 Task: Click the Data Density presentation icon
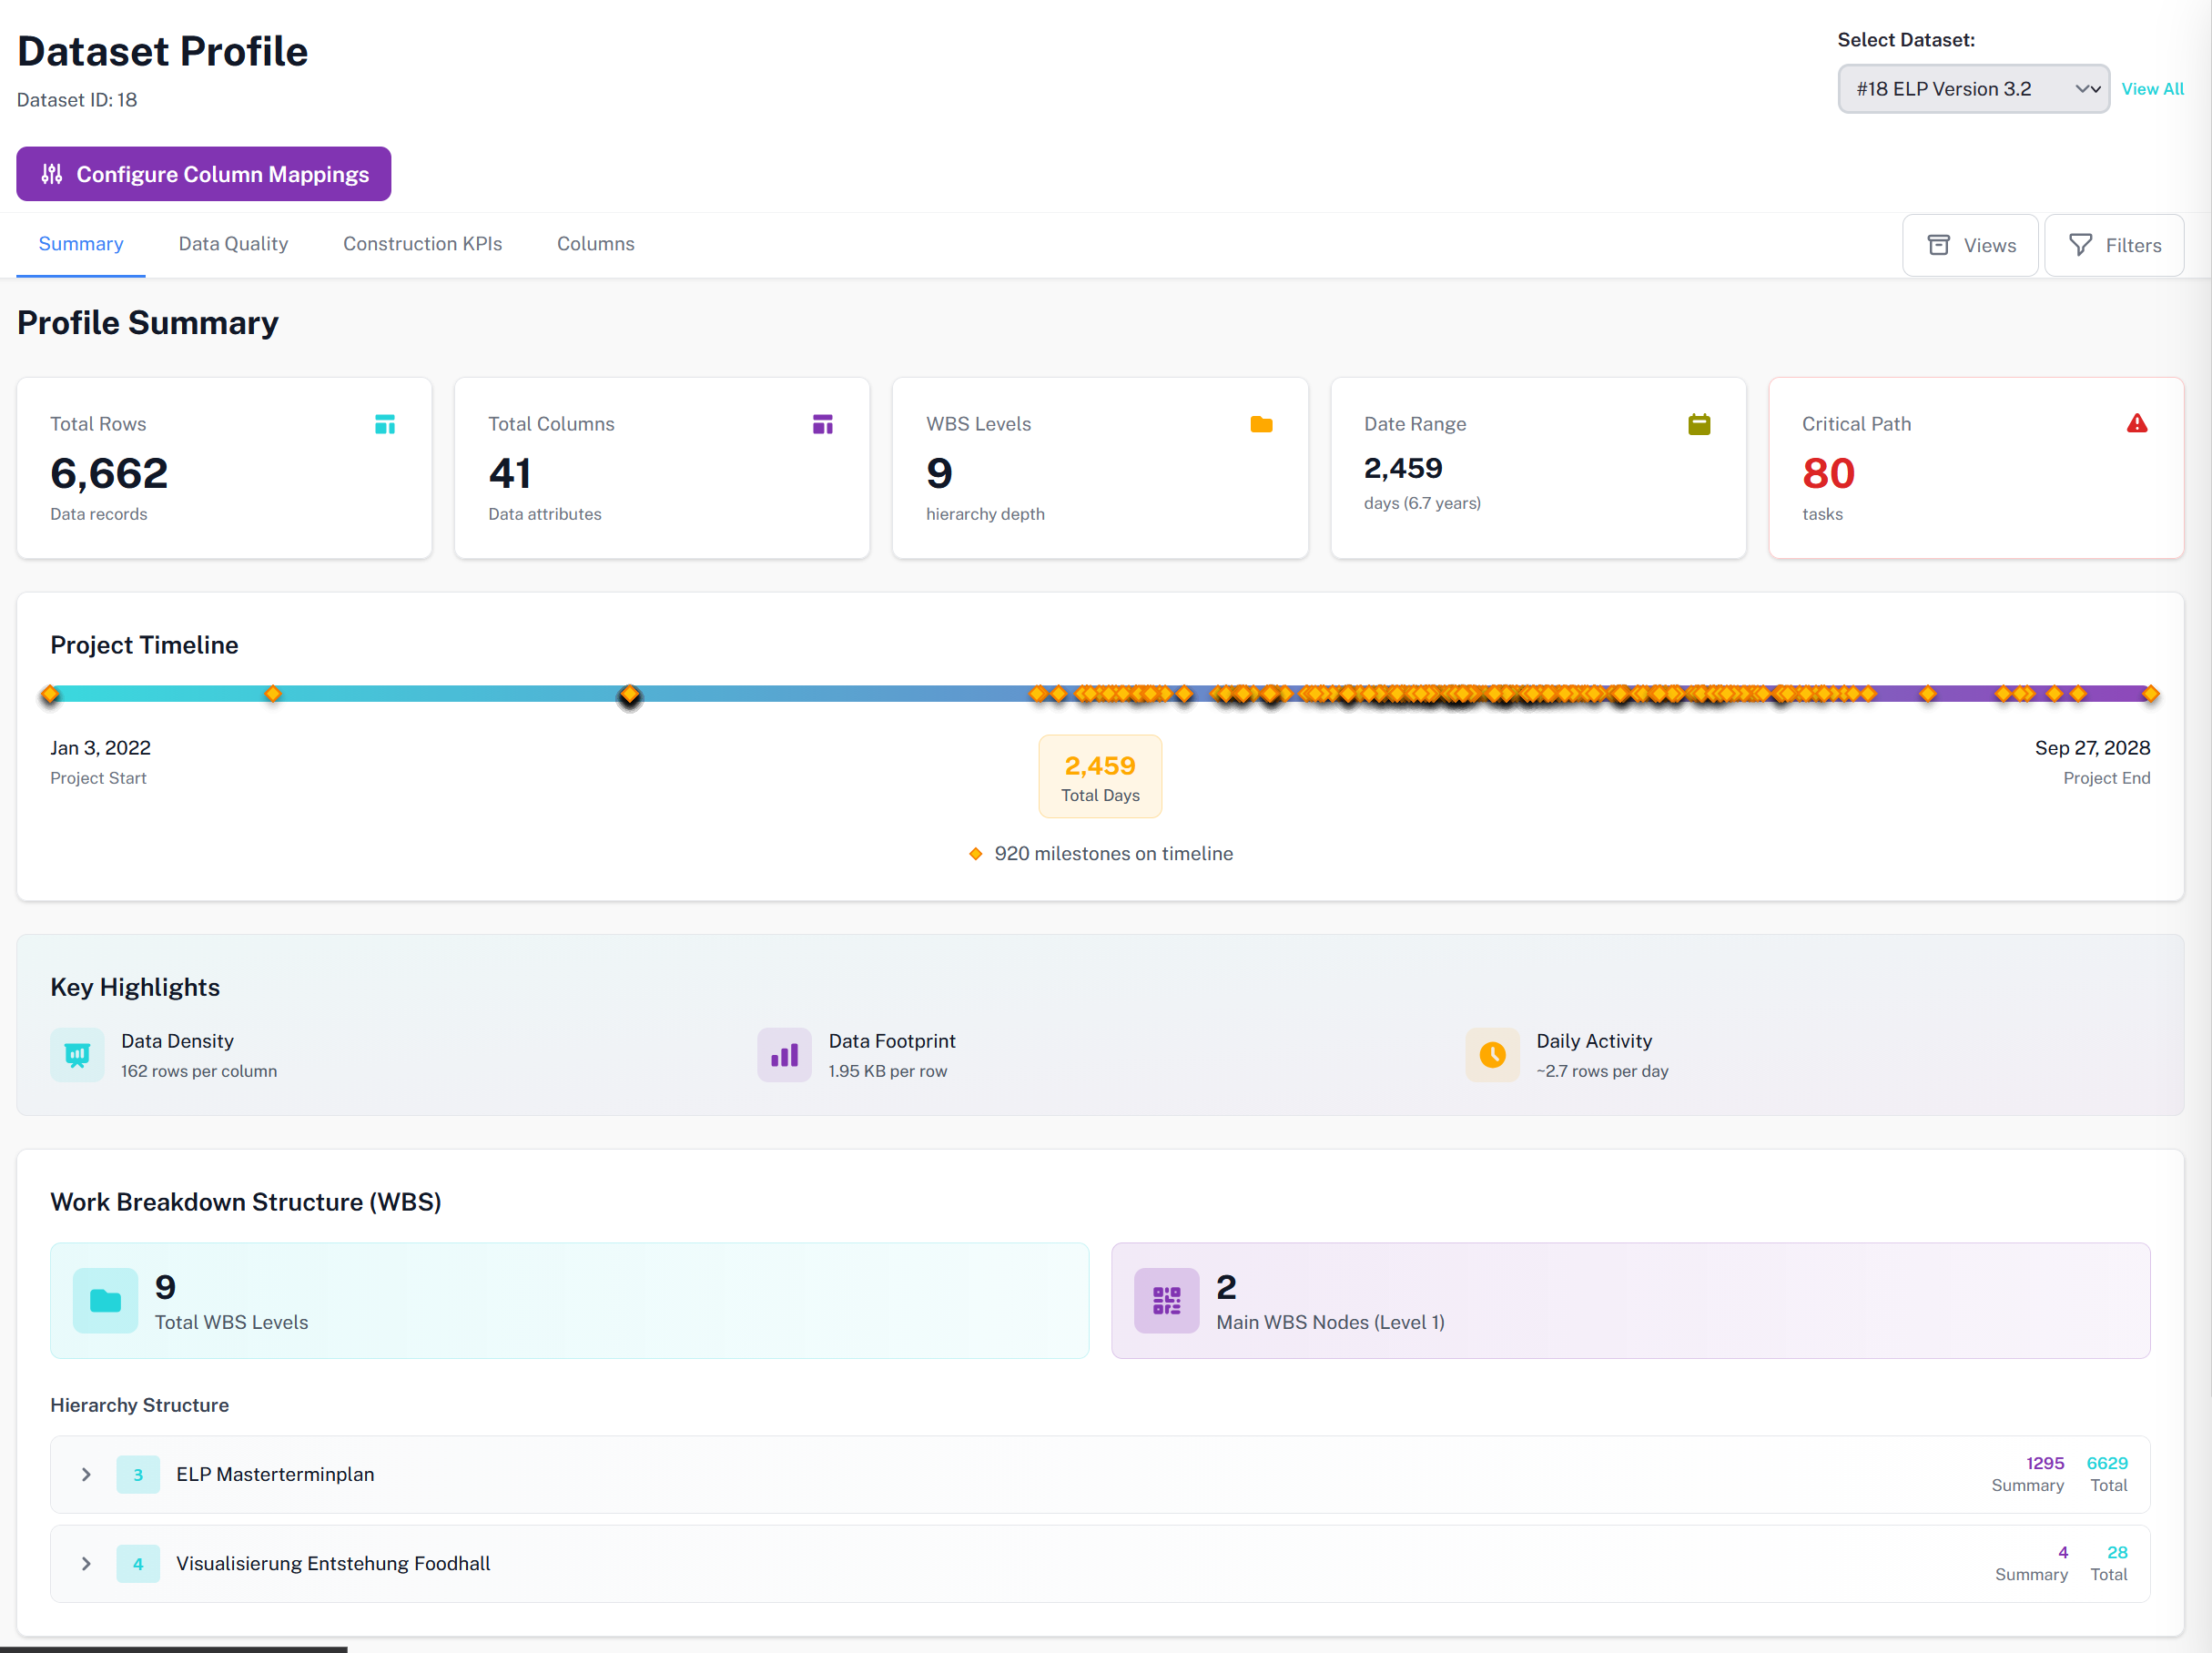tap(77, 1055)
